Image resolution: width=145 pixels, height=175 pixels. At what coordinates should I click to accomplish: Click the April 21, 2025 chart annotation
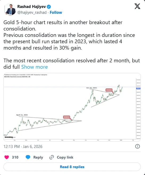[x=22, y=115]
